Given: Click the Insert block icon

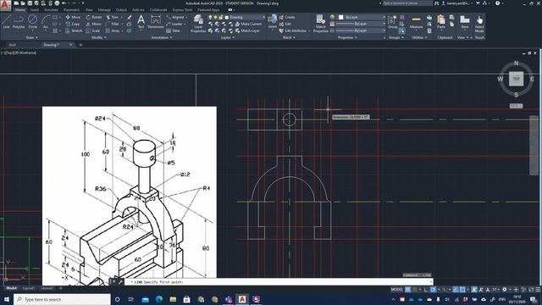Looking at the screenshot, I should tap(273, 21).
